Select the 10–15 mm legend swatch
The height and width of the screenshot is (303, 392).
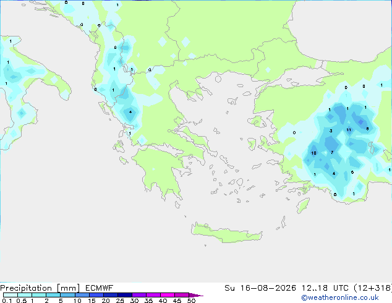[x=82, y=295]
